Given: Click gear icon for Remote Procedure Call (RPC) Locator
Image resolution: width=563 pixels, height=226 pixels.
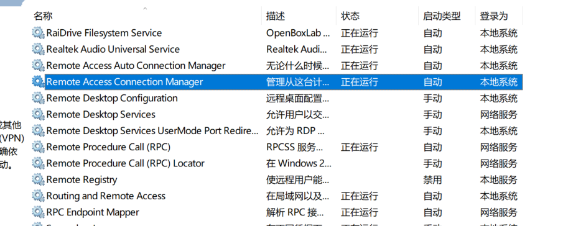Looking at the screenshot, I should pos(38,163).
